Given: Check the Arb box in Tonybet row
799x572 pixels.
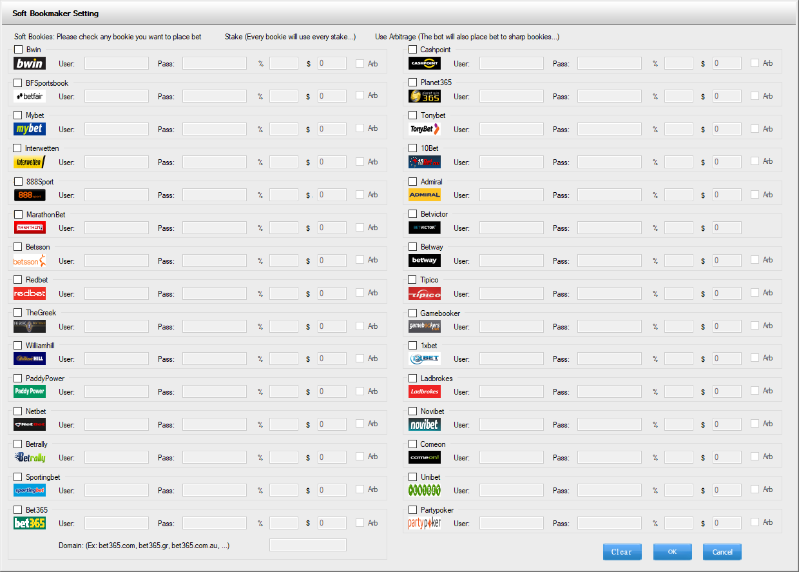Looking at the screenshot, I should 755,128.
